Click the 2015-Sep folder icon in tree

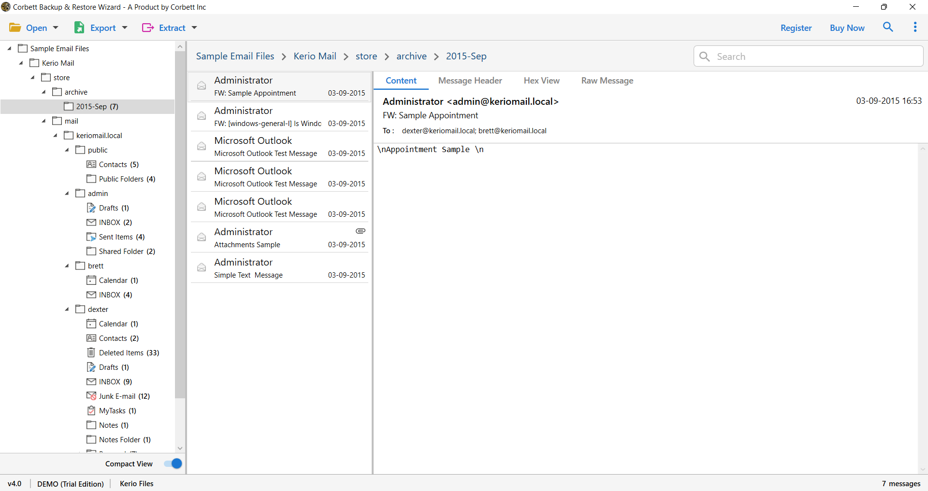tap(69, 106)
